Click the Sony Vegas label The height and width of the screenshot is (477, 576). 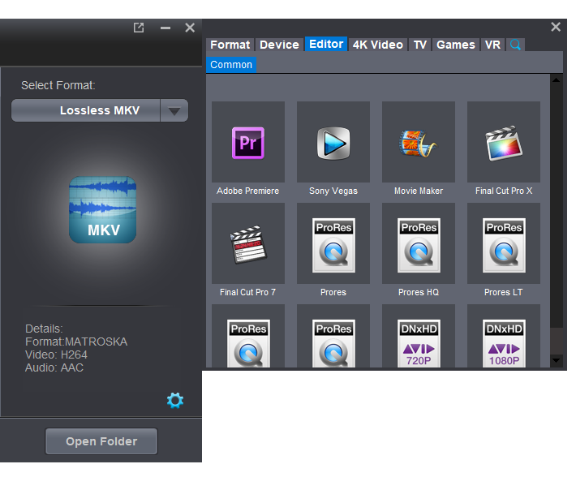(333, 191)
